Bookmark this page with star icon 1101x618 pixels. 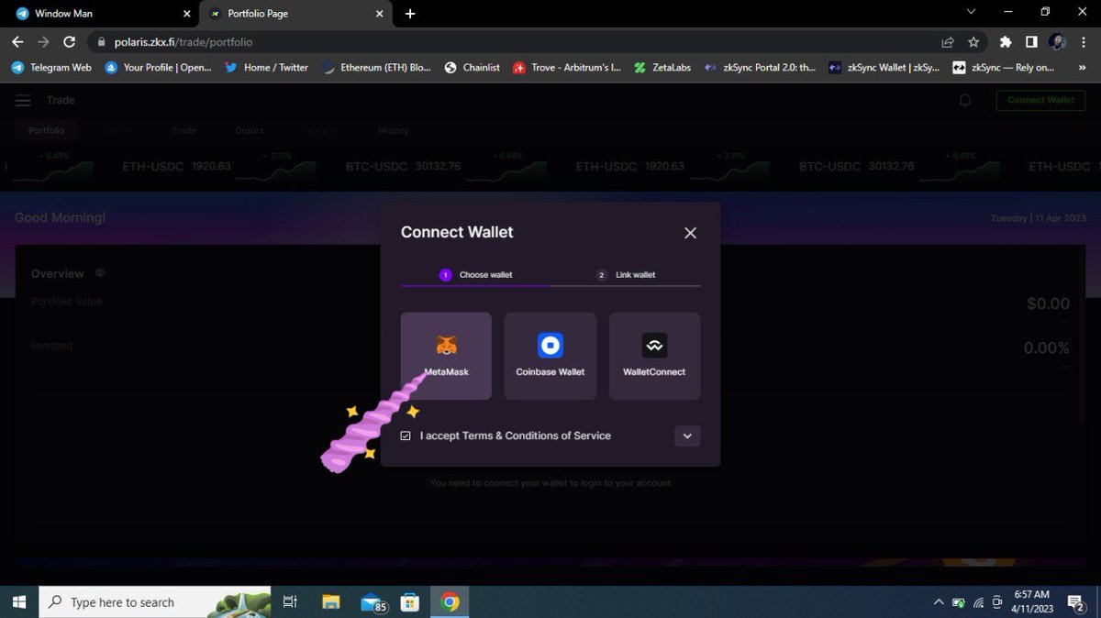coord(973,42)
